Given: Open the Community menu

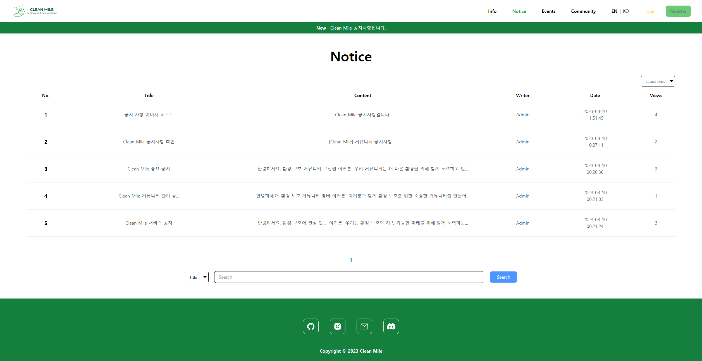Looking at the screenshot, I should tap(583, 11).
